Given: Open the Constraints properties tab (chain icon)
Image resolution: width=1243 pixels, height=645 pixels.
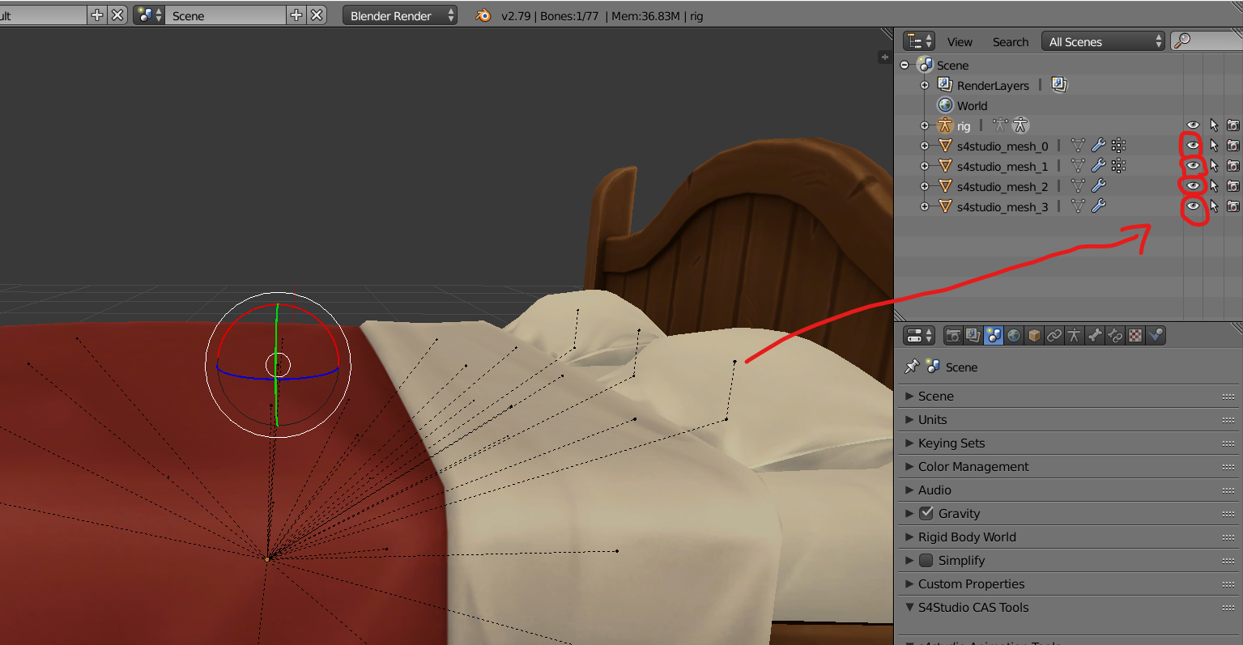Looking at the screenshot, I should (x=1054, y=335).
